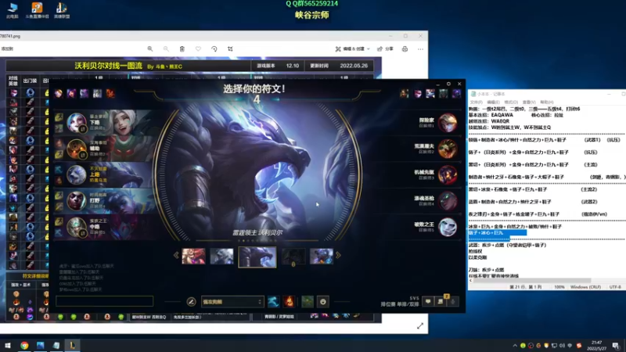
Task: Open the 此电脑 desktop icon
Action: (13, 11)
